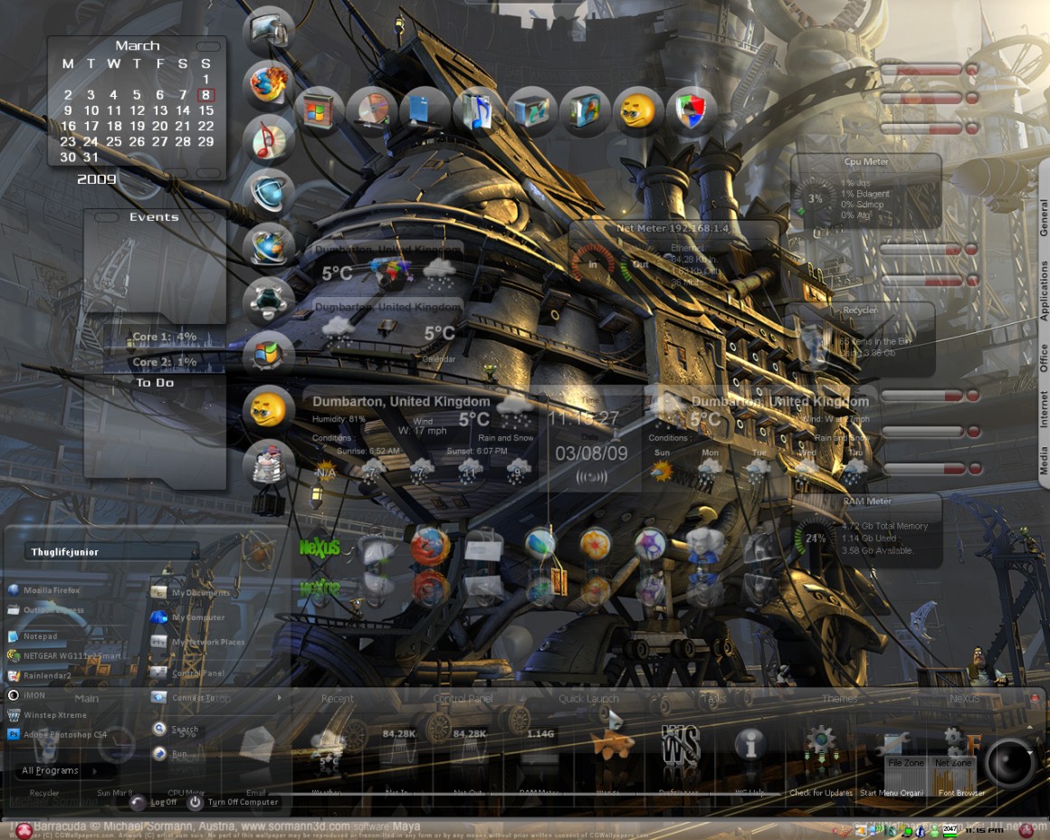Expand the Connect To submenu arrow
This screenshot has height=840, width=1050.
click(x=279, y=697)
